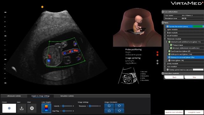Decrease Wall Filter with its minus sign
The image size is (204, 115).
(x=61, y=111)
